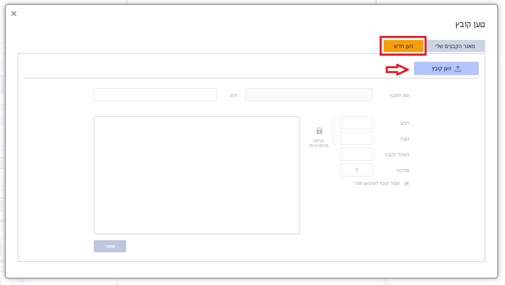Toggle the proportions lock padlock icon
The width and height of the screenshot is (505, 285).
[x=319, y=131]
